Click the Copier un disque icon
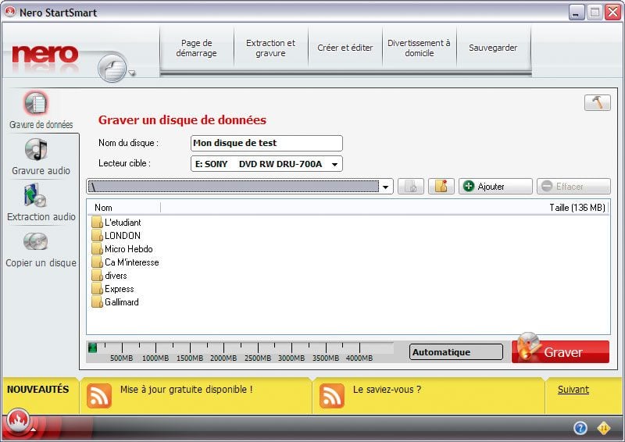Viewport: 625px width, 442px height. tap(37, 242)
